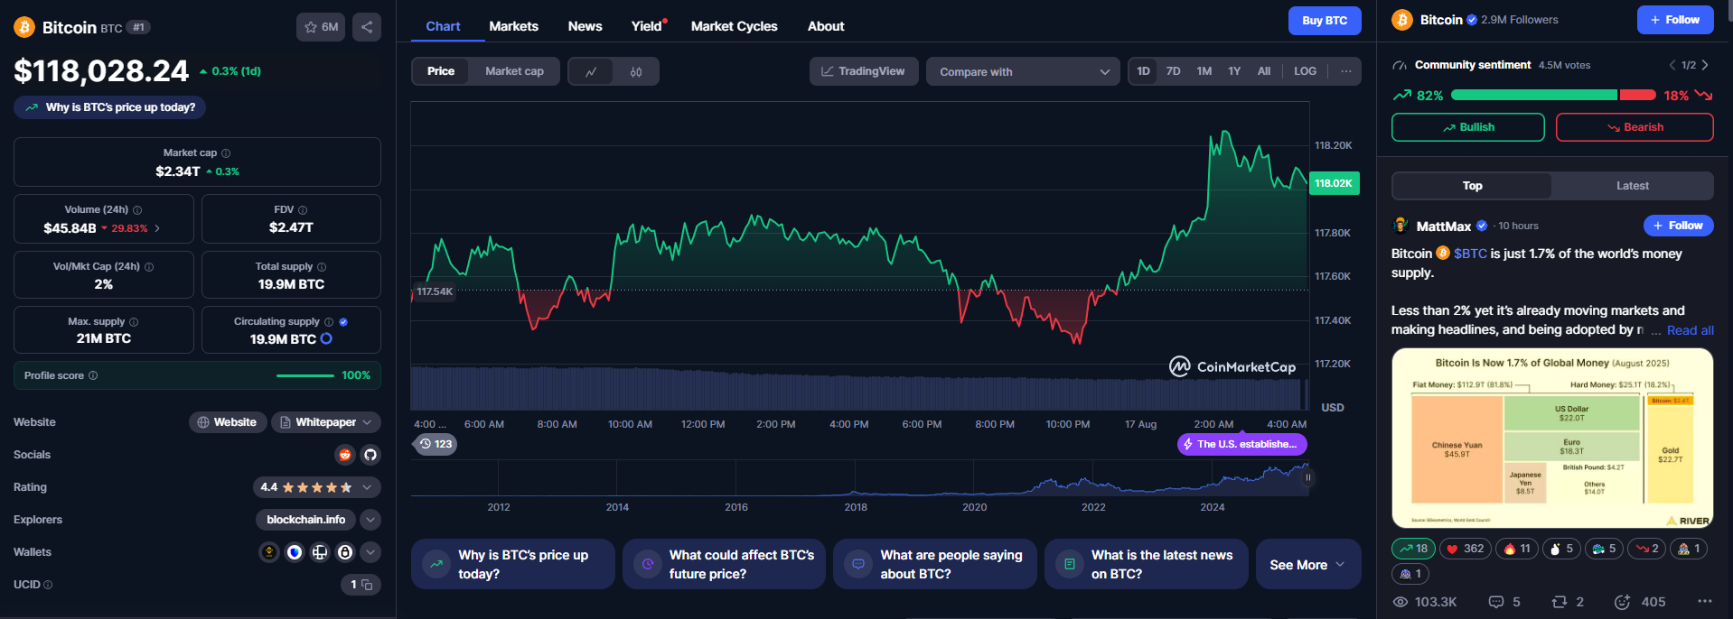Viewport: 1733px width, 619px height.
Task: Open the Yield tab
Action: pyautogui.click(x=647, y=26)
